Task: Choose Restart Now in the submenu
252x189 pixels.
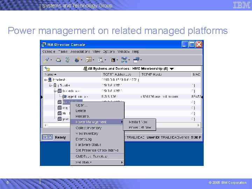Action: point(139,122)
